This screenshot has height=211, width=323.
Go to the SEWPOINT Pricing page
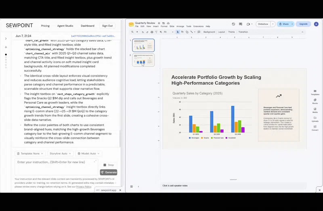45,26
